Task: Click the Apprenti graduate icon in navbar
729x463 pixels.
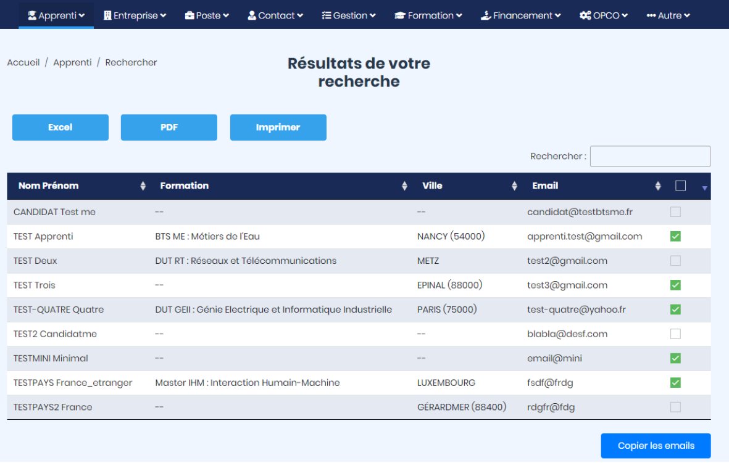Action: pos(31,15)
